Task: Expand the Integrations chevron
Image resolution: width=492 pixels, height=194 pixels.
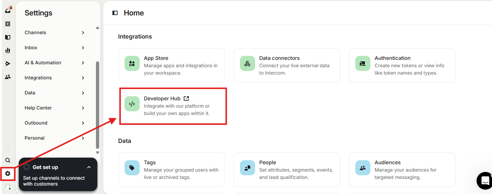Action: click(x=83, y=78)
